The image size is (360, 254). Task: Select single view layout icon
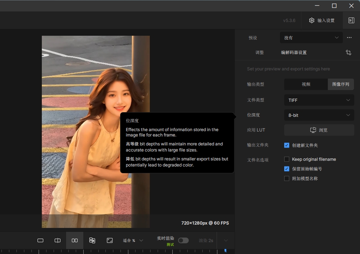(x=40, y=240)
